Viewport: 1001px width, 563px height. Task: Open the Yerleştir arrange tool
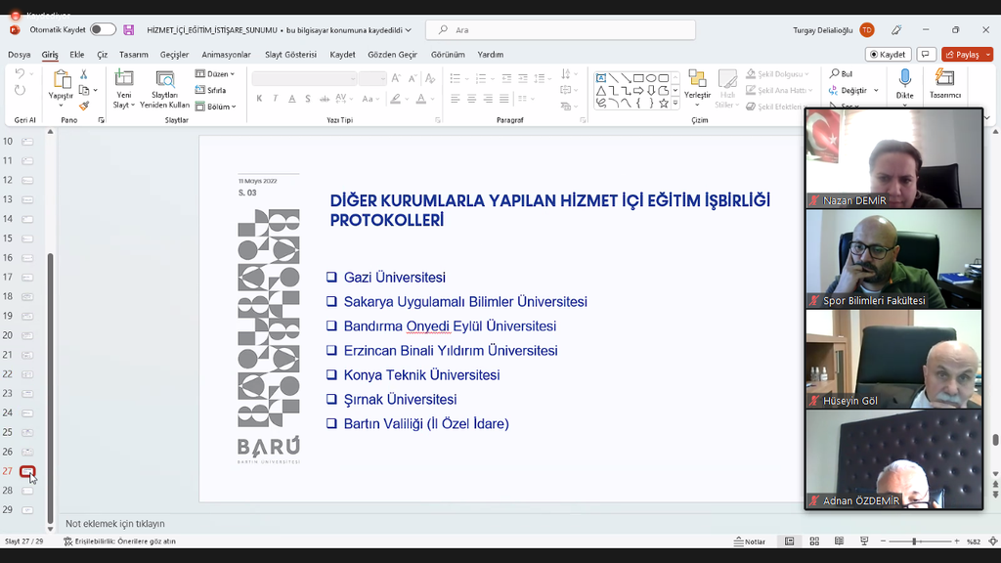[697, 88]
